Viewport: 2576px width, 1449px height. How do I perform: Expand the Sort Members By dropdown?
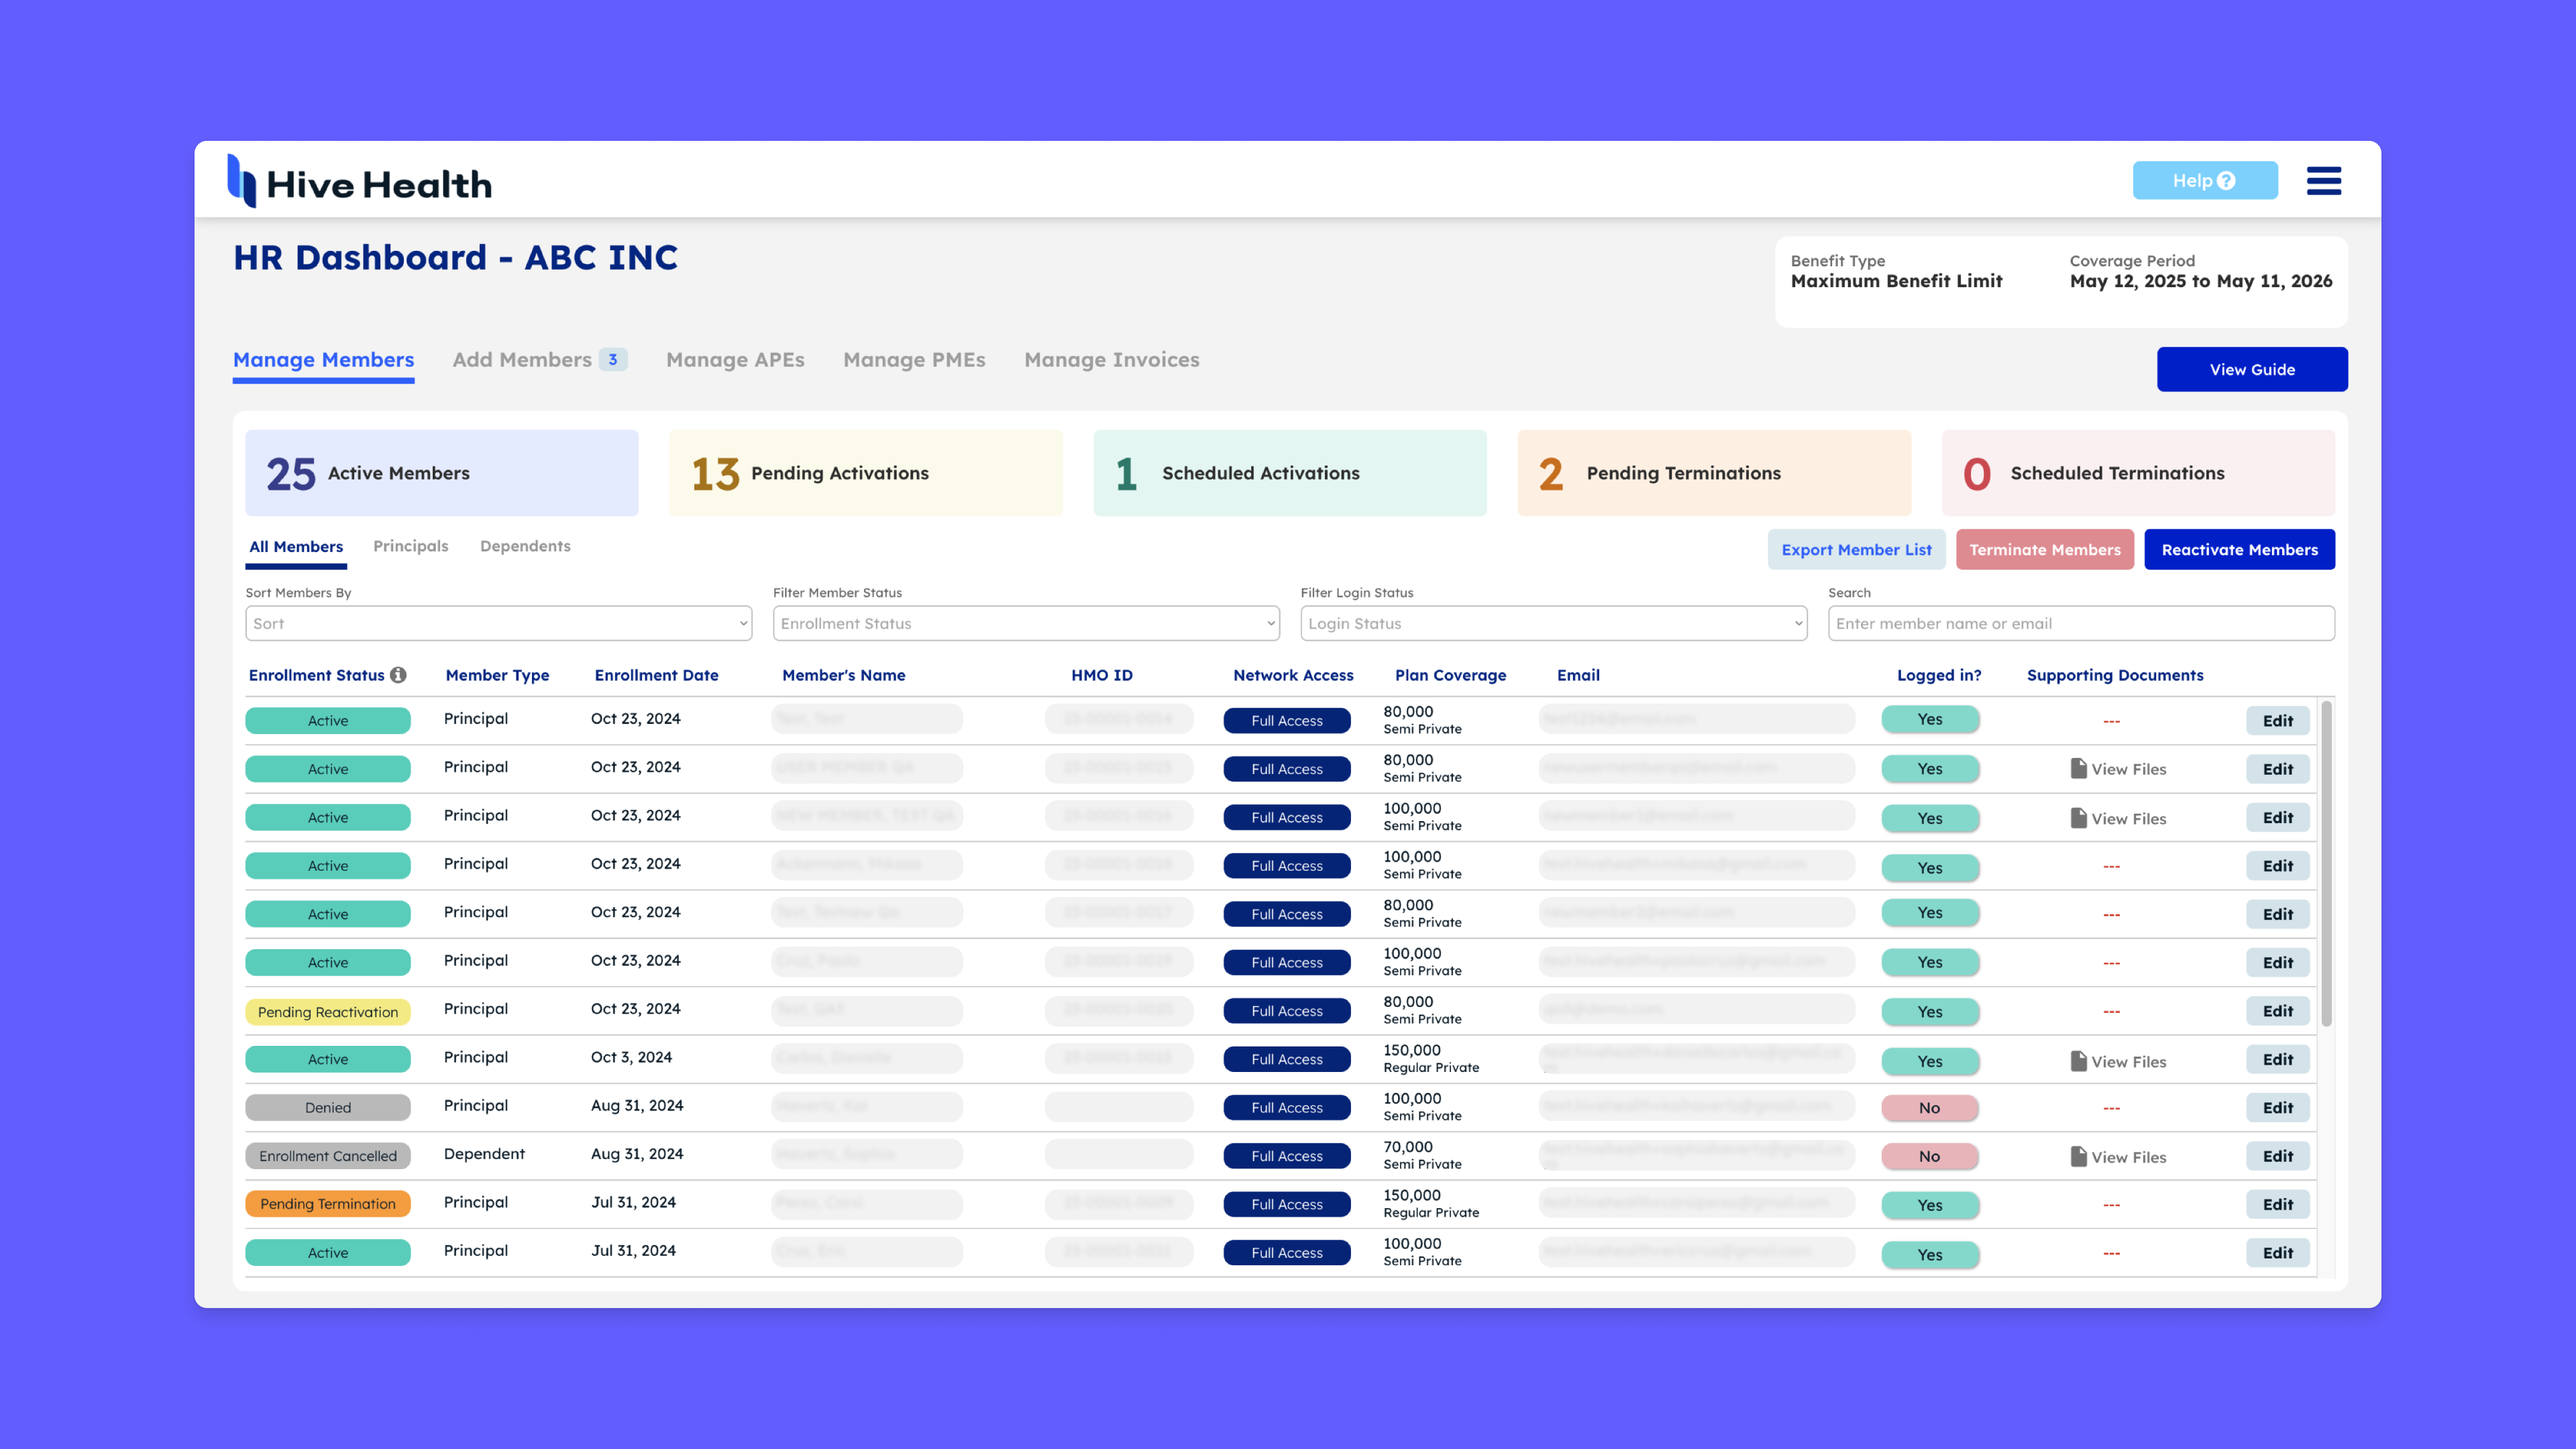498,623
